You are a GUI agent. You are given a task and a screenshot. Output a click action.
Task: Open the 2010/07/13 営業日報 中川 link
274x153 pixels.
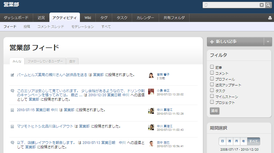pos(104,143)
